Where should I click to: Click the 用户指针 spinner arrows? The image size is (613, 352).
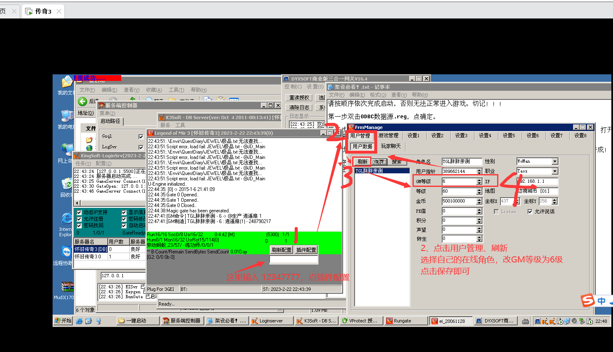point(479,171)
